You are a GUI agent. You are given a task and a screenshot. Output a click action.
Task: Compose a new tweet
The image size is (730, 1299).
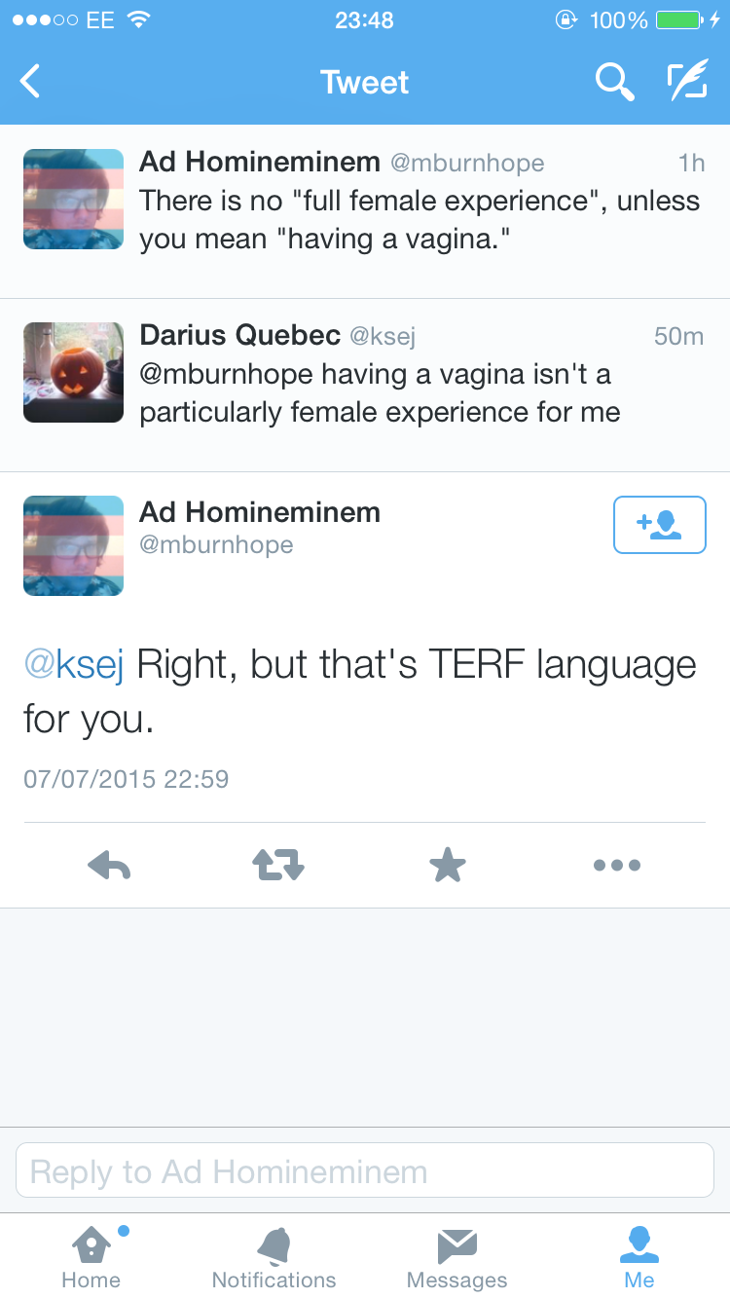(x=687, y=83)
